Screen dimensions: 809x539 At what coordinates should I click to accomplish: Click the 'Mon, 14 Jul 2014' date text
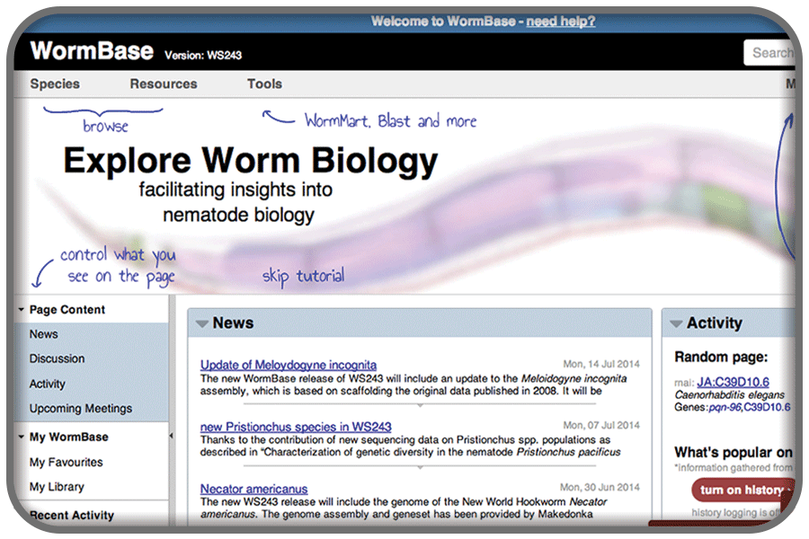[601, 364]
